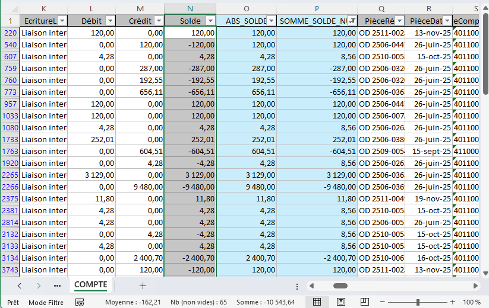Click the Normal view icon in status bar
The height and width of the screenshot is (308, 489).
317,302
